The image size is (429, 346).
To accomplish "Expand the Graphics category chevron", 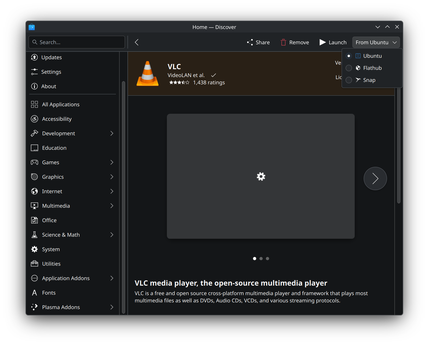I will 112,177.
